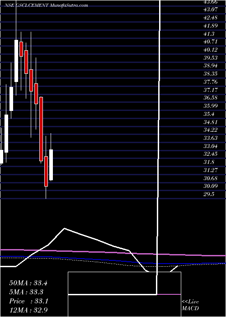Click the 41.3 price axis label
This screenshot has width=226, height=317.
pos(209,34)
